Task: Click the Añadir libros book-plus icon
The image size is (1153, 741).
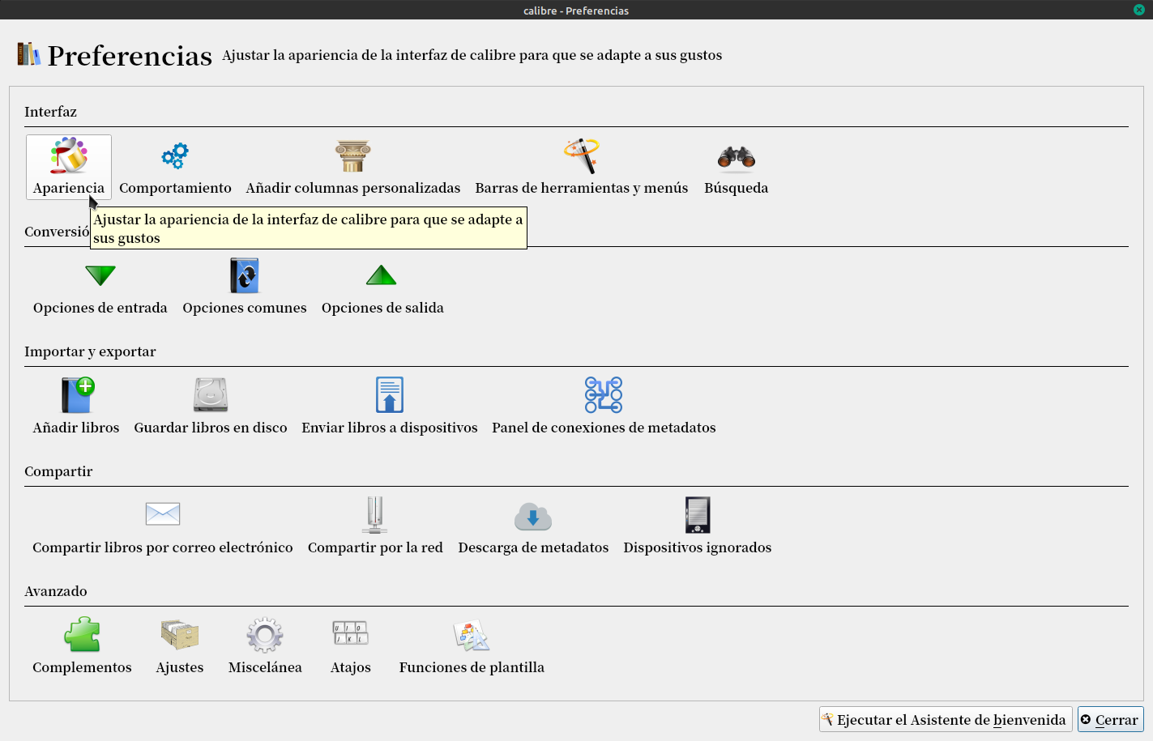Action: (x=78, y=395)
